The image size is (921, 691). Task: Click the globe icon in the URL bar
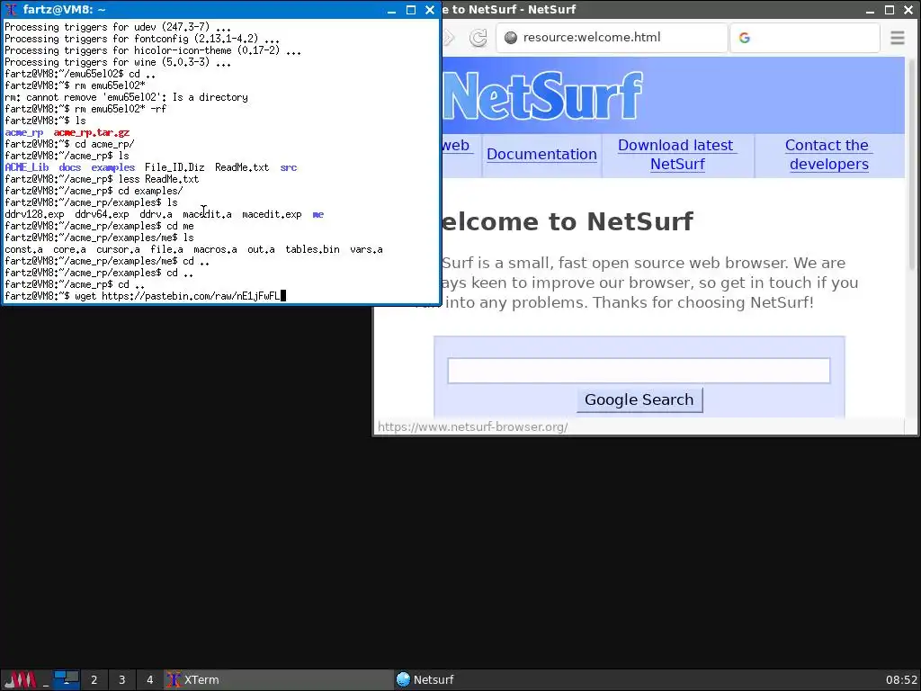tap(511, 38)
